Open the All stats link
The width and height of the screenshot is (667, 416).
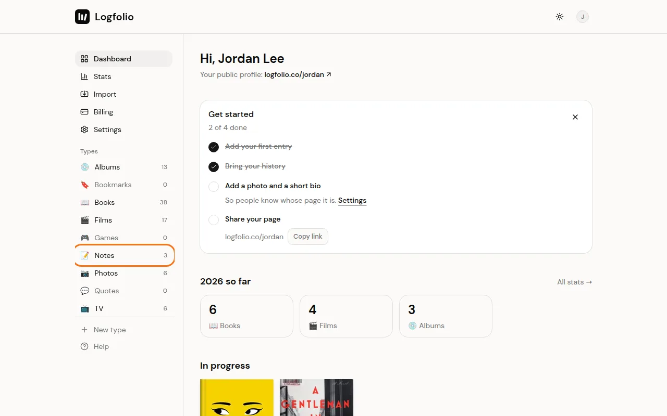pyautogui.click(x=574, y=282)
